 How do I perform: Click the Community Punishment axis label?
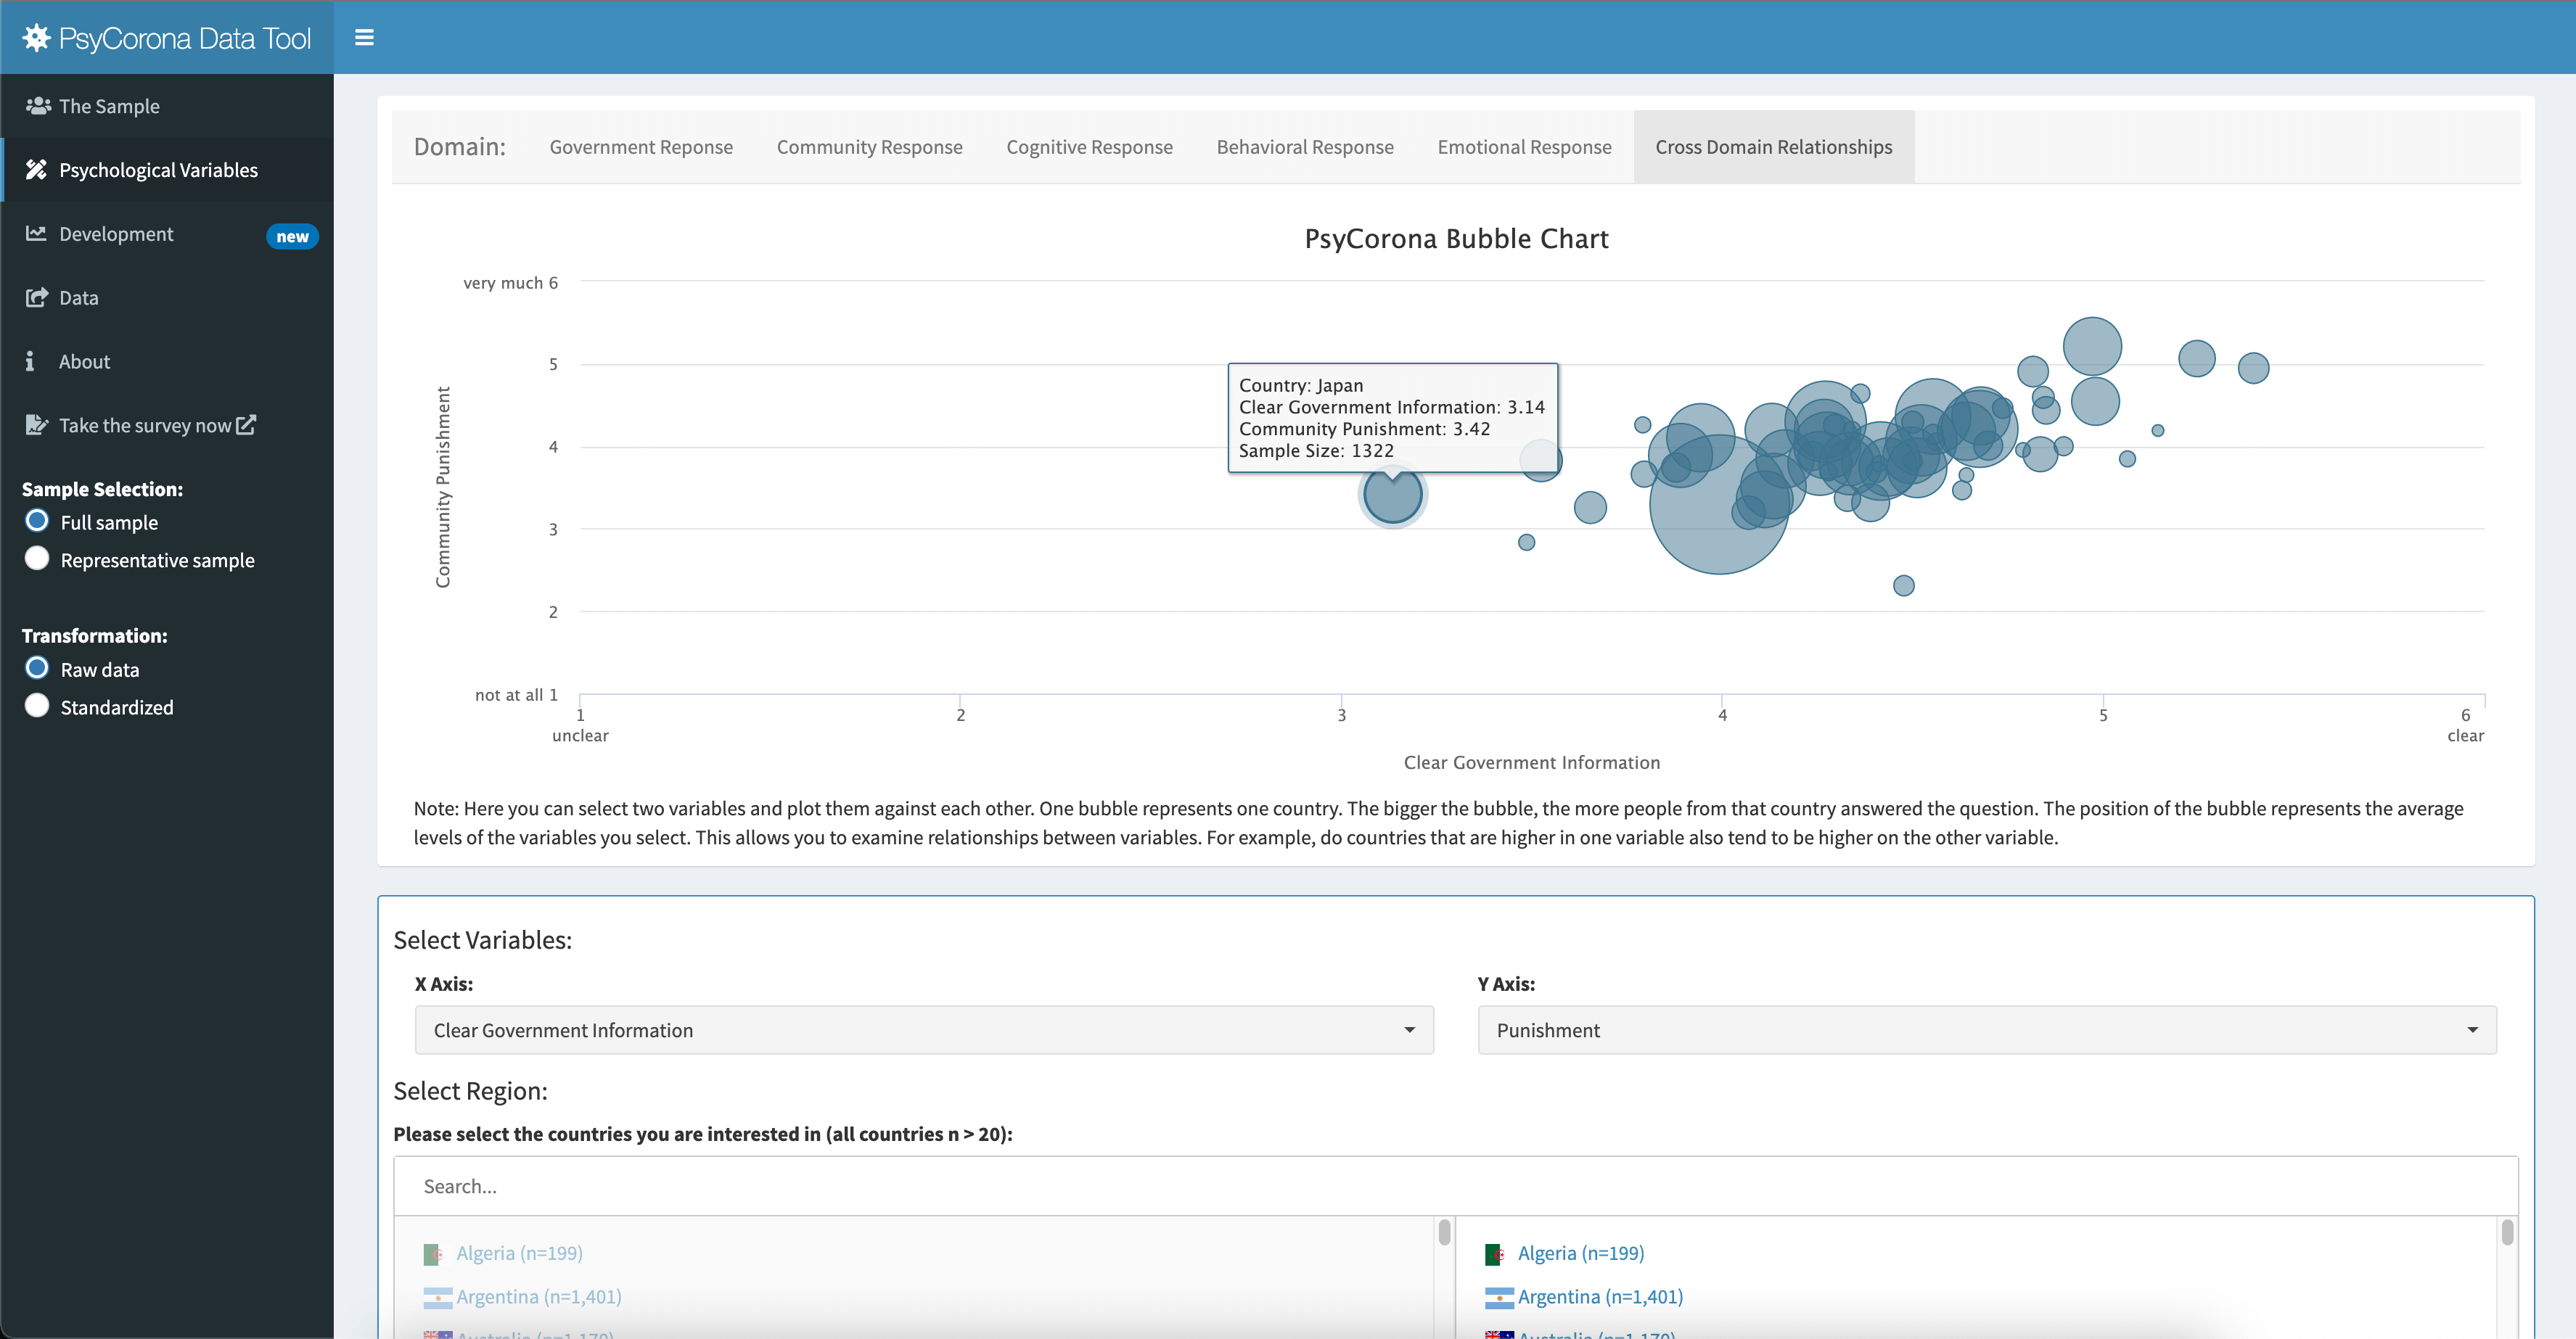[443, 487]
